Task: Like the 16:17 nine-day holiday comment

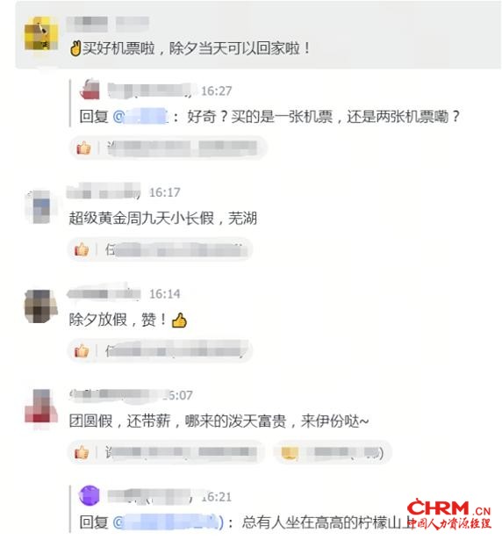Action: (82, 249)
